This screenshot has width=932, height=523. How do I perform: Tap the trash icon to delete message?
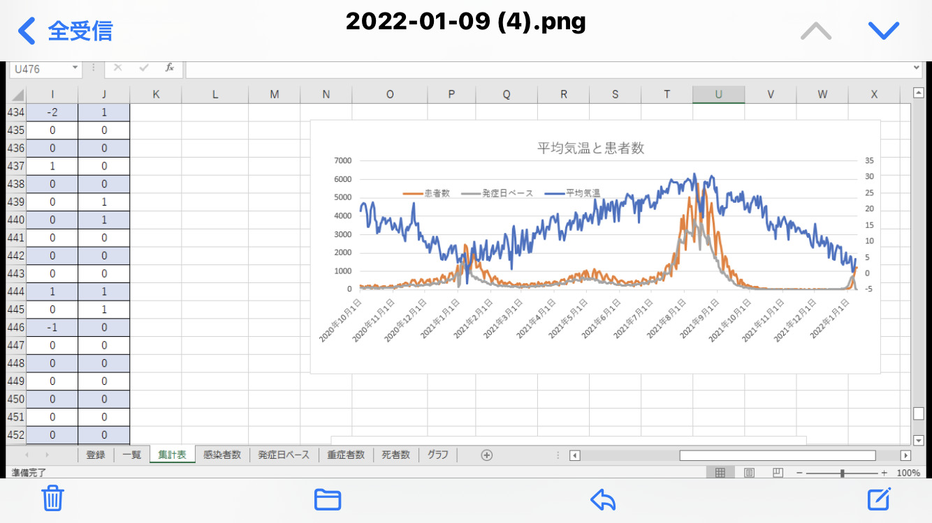click(53, 499)
